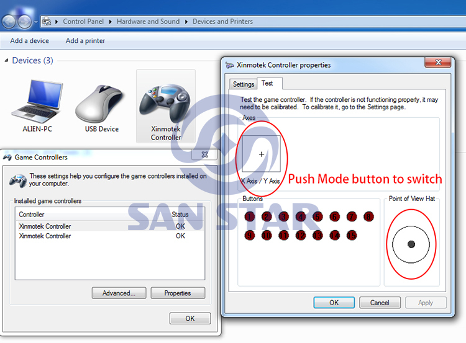Screen dimensions: 466x343
Task: Close the Game Controllers window
Action: tap(204, 154)
